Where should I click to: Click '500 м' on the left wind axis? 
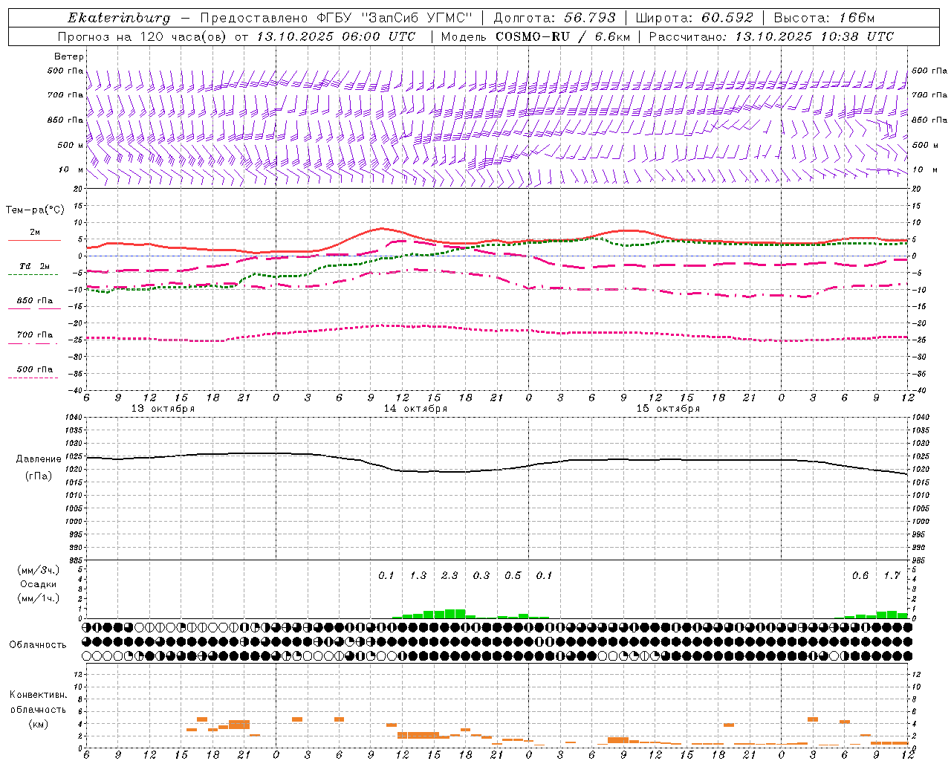(x=71, y=145)
